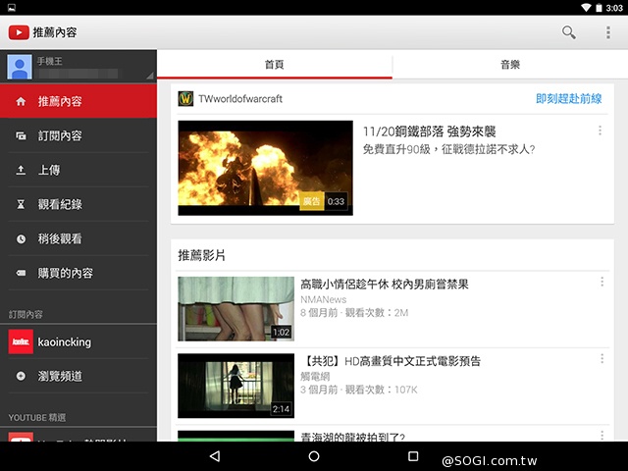
Task: Open 訂閱內容 subscriptions from sidebar
Action: (x=60, y=135)
